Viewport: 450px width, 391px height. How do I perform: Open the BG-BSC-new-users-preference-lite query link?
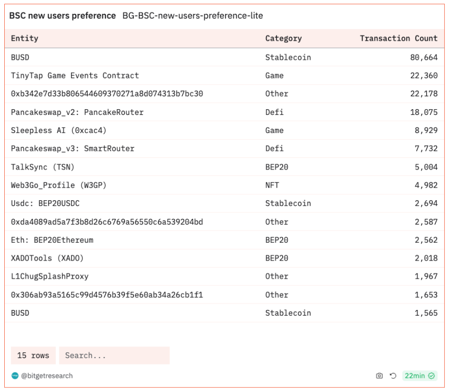pyautogui.click(x=192, y=16)
